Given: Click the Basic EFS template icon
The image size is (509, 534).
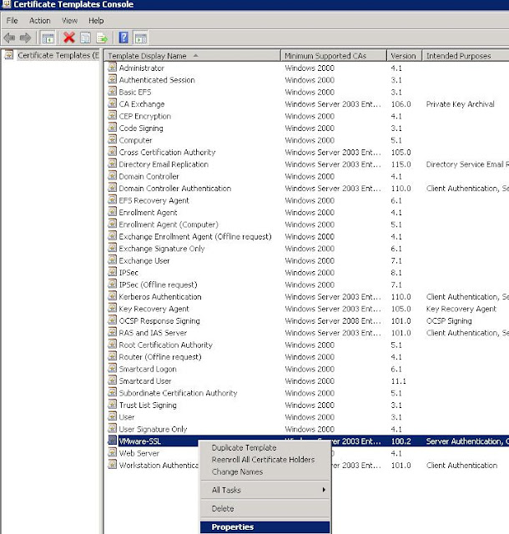Looking at the screenshot, I should tap(112, 91).
